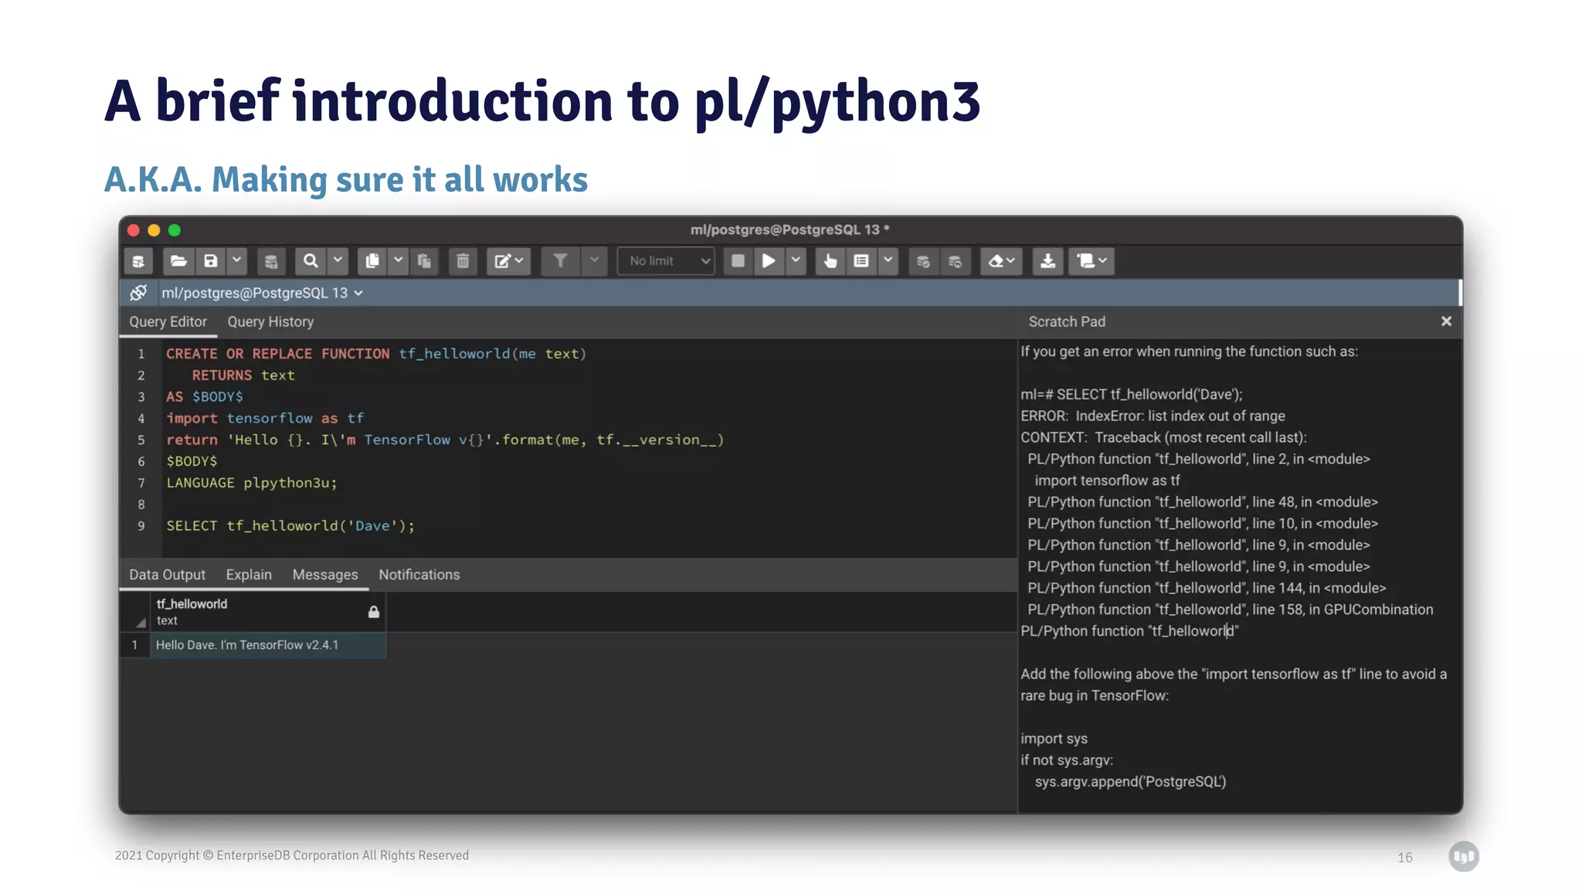
Task: Click line 2 'RETURNS text' in editor
Action: click(243, 375)
